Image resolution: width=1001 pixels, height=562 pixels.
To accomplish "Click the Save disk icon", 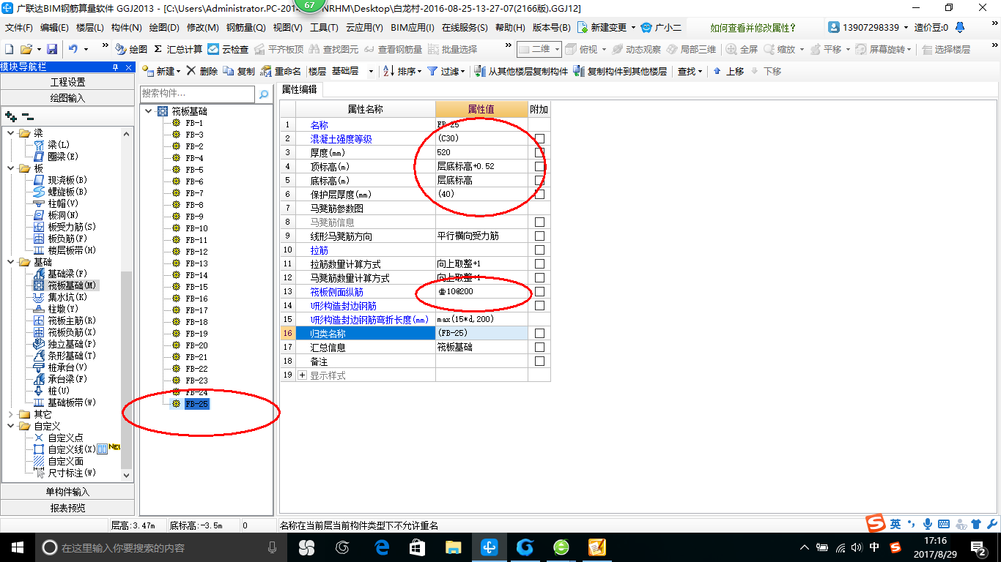I will coord(52,49).
